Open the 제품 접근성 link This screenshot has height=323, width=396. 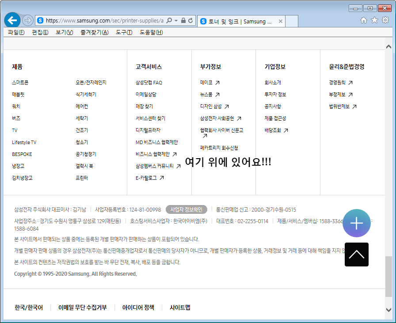click(x=275, y=118)
